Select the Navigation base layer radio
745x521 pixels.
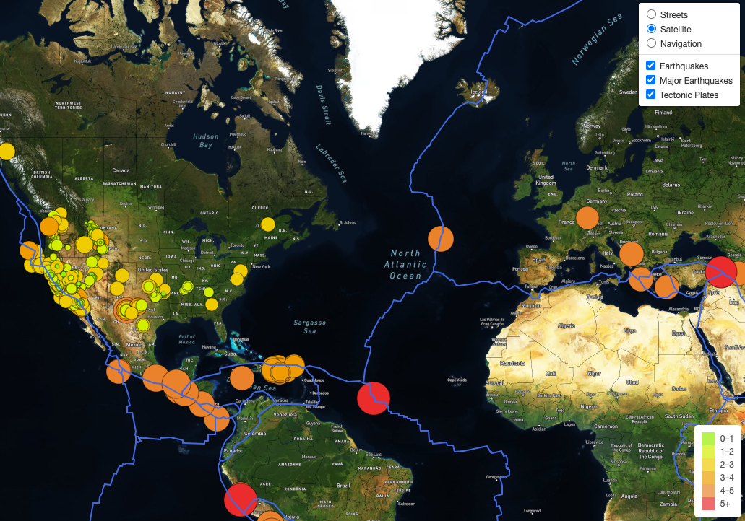(x=651, y=43)
